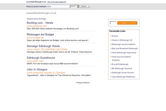The height and width of the screenshot is (111, 166).
Task: Open the Edinburgh Guest Houses link
Action: coord(123,73)
